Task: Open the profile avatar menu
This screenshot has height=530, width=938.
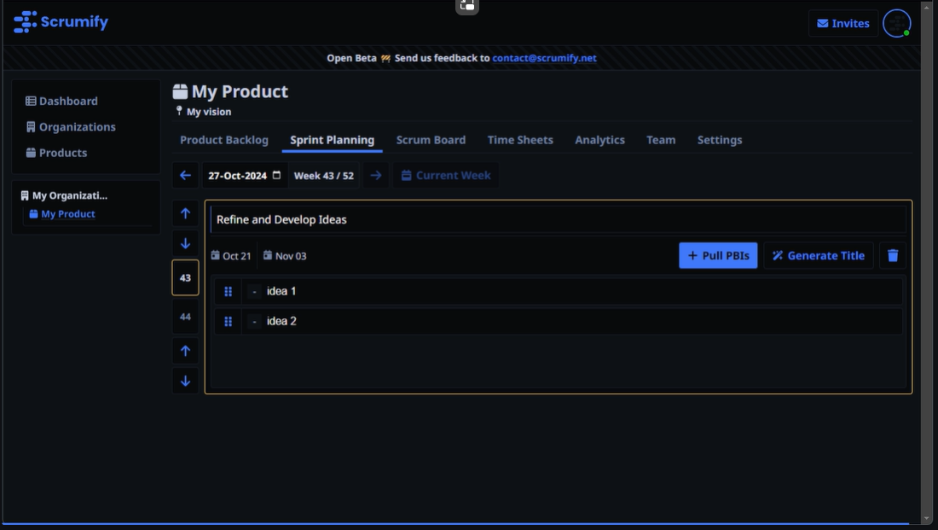Action: pos(897,23)
